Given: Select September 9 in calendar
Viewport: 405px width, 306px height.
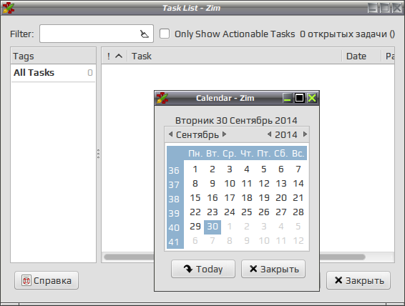Looking at the screenshot, I should coord(213,184).
